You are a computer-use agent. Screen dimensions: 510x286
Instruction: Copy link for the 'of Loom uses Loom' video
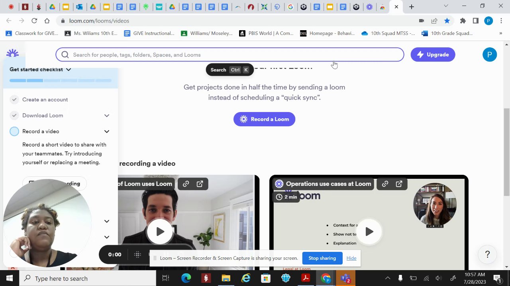pos(186,184)
